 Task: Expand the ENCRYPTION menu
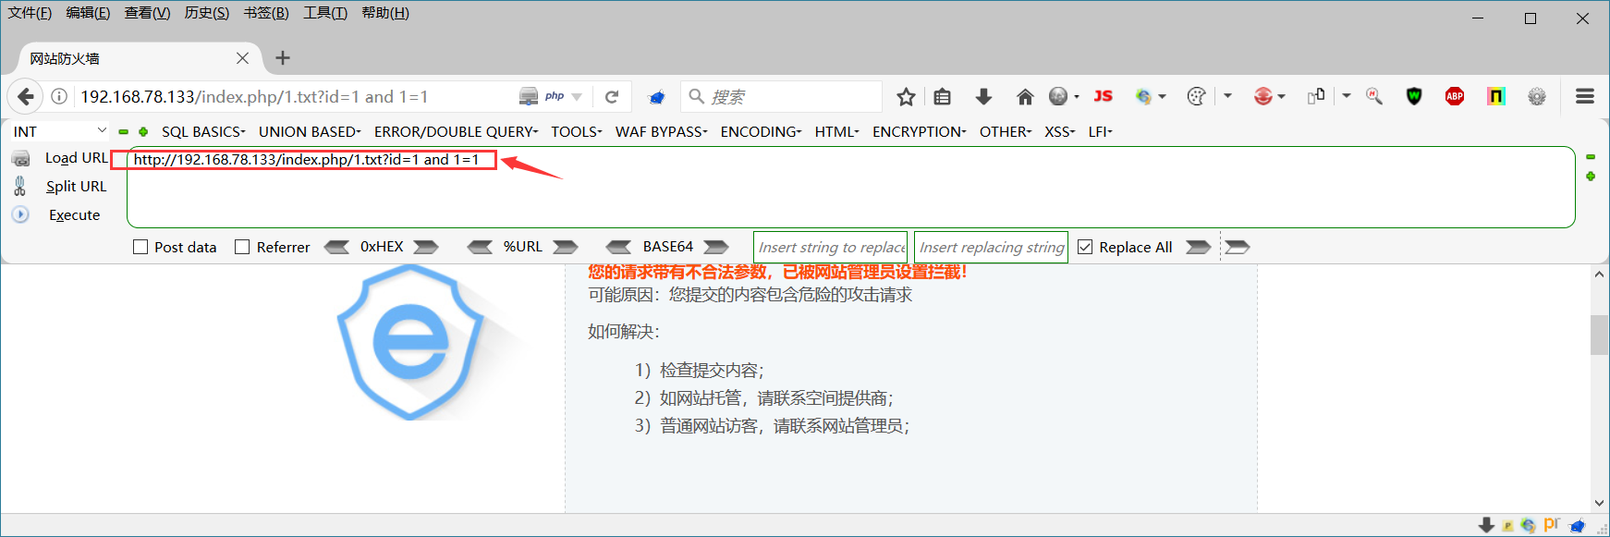[919, 132]
